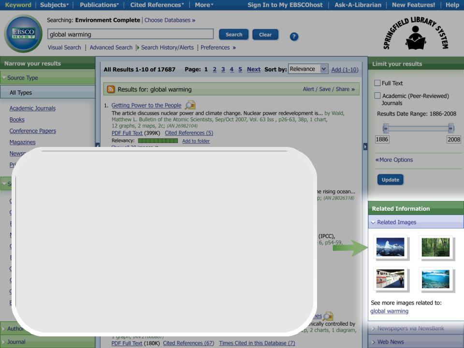Click the global warming search field
Image resolution: width=464 pixels, height=348 pixels.
click(130, 34)
